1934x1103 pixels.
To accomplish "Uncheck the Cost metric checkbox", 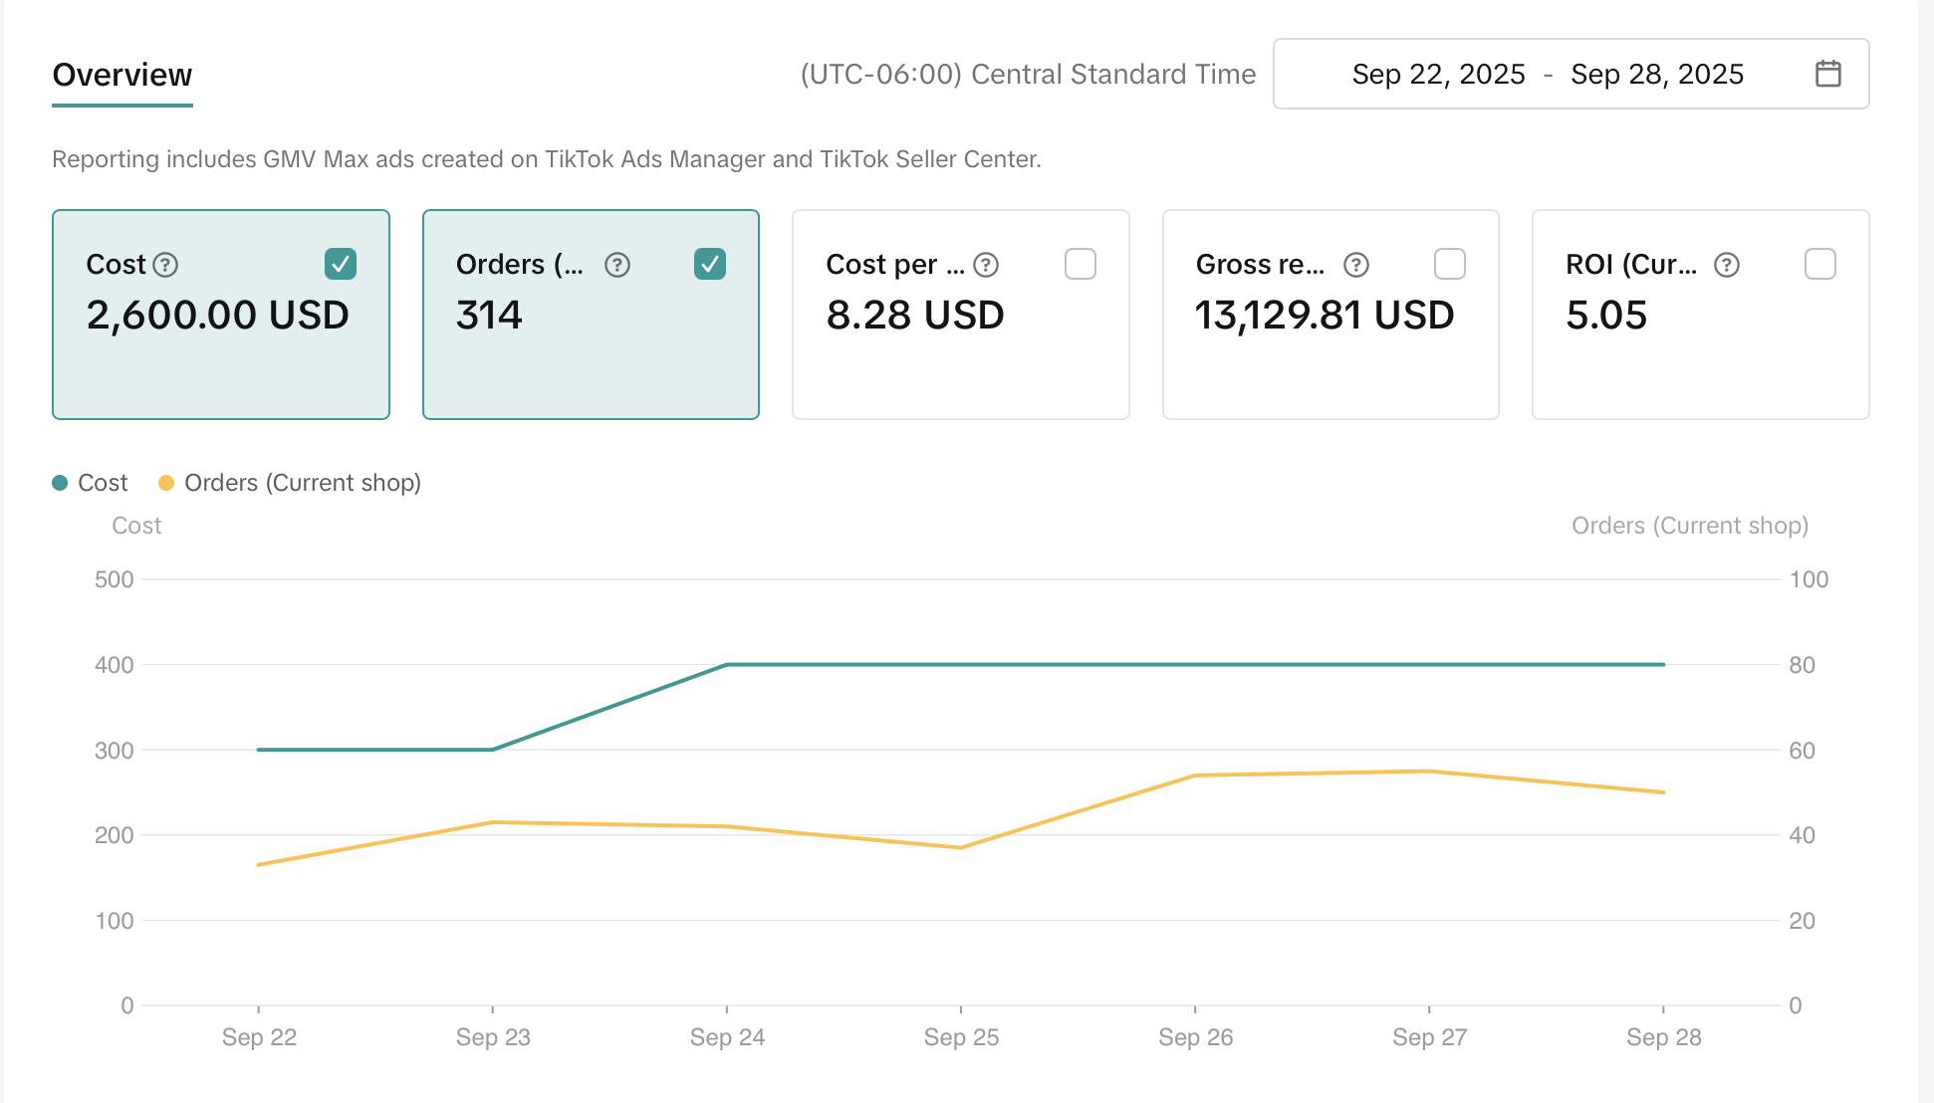I will pyautogui.click(x=341, y=264).
